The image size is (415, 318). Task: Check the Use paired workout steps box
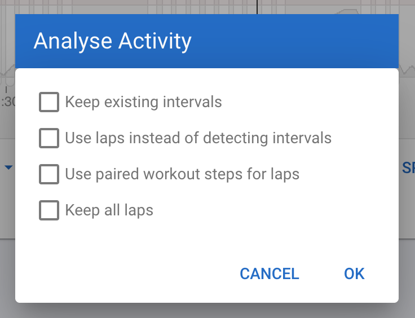click(49, 174)
